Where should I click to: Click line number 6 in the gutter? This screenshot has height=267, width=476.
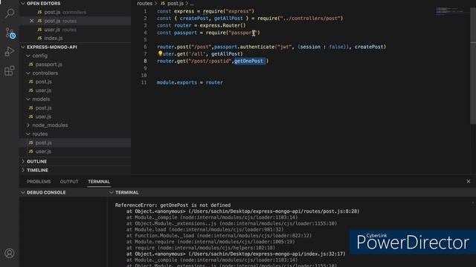click(145, 47)
